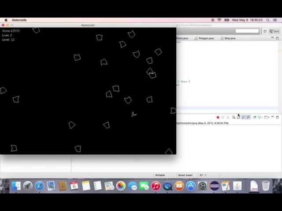Click the Wi-Fi status icon in the menu bar

pos(219,20)
